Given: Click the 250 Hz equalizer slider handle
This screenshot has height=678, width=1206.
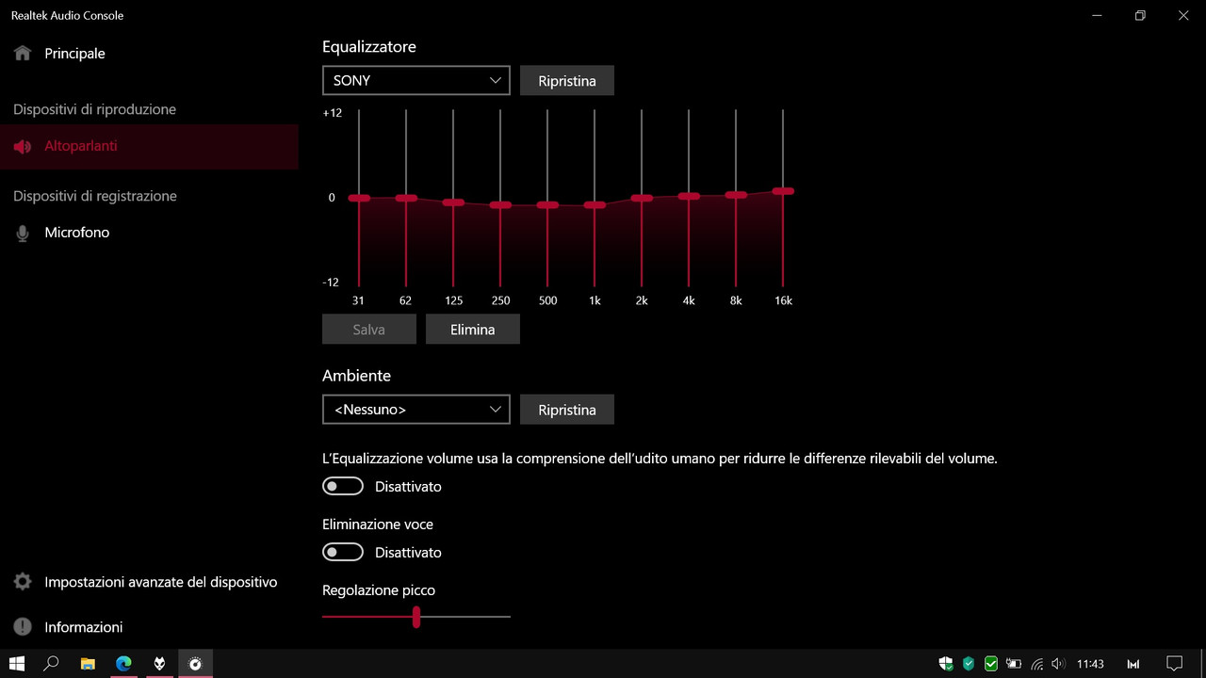Looking at the screenshot, I should click(x=500, y=204).
